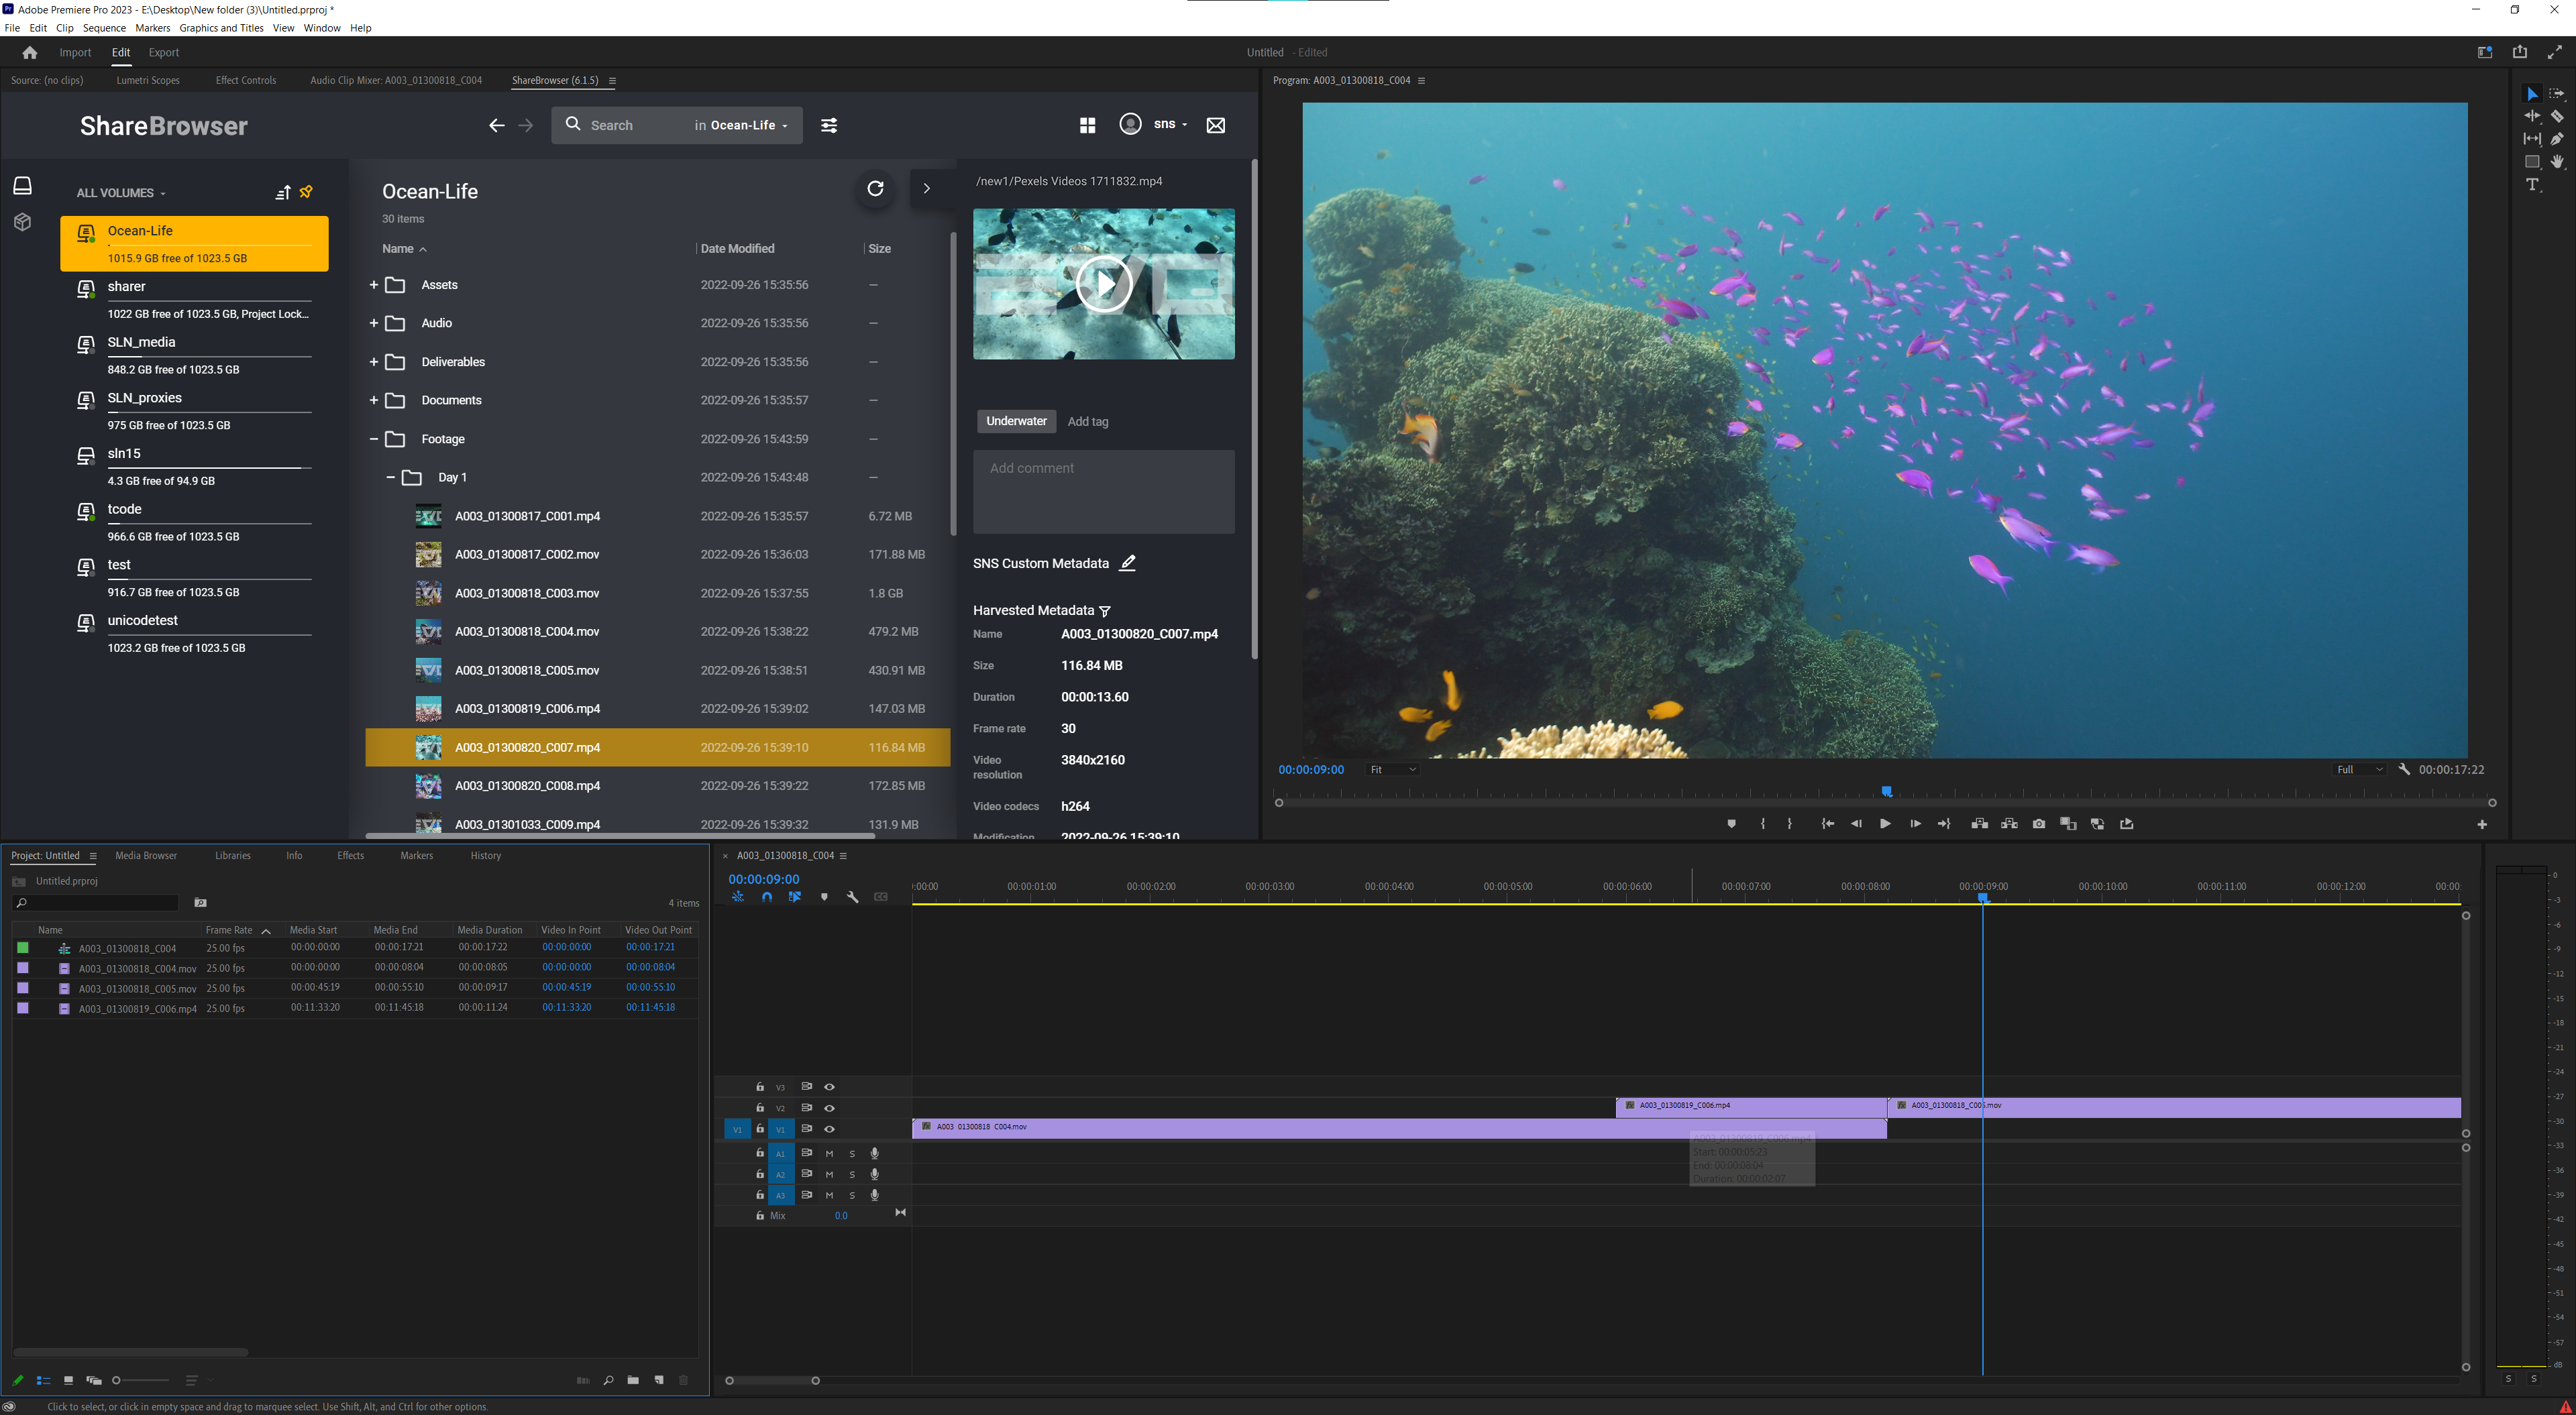Open Program monitor settings wrench
The image size is (2576, 1415).
pos(2404,769)
